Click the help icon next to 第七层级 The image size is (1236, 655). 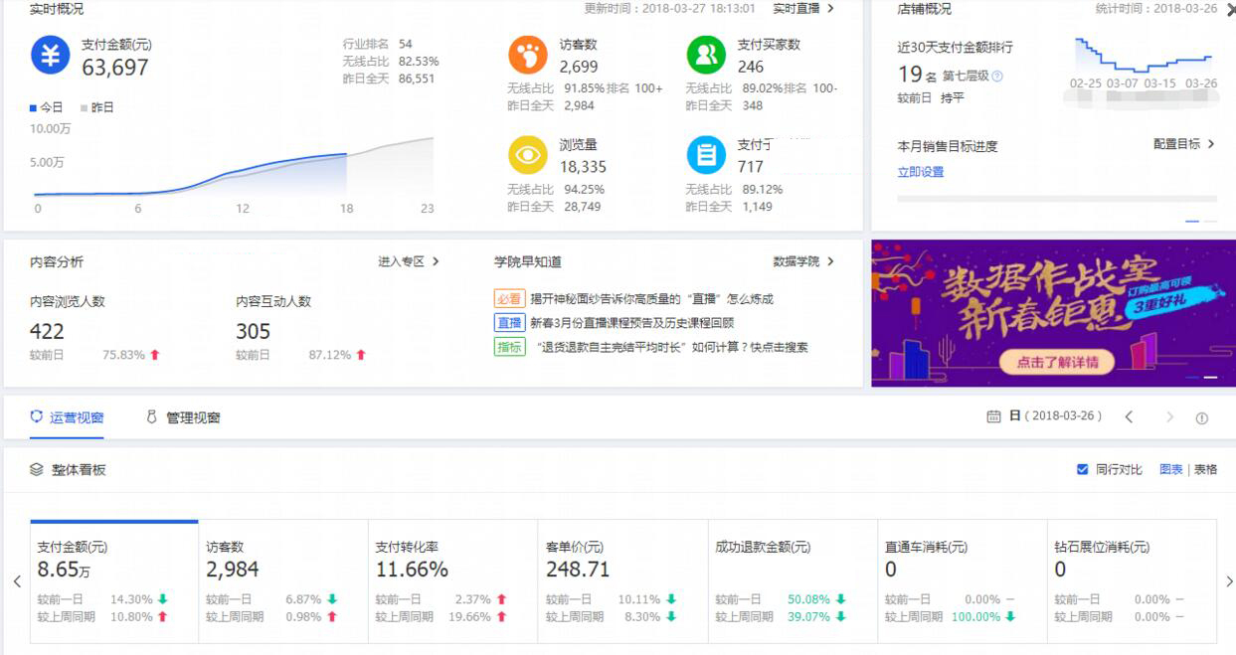[x=996, y=77]
